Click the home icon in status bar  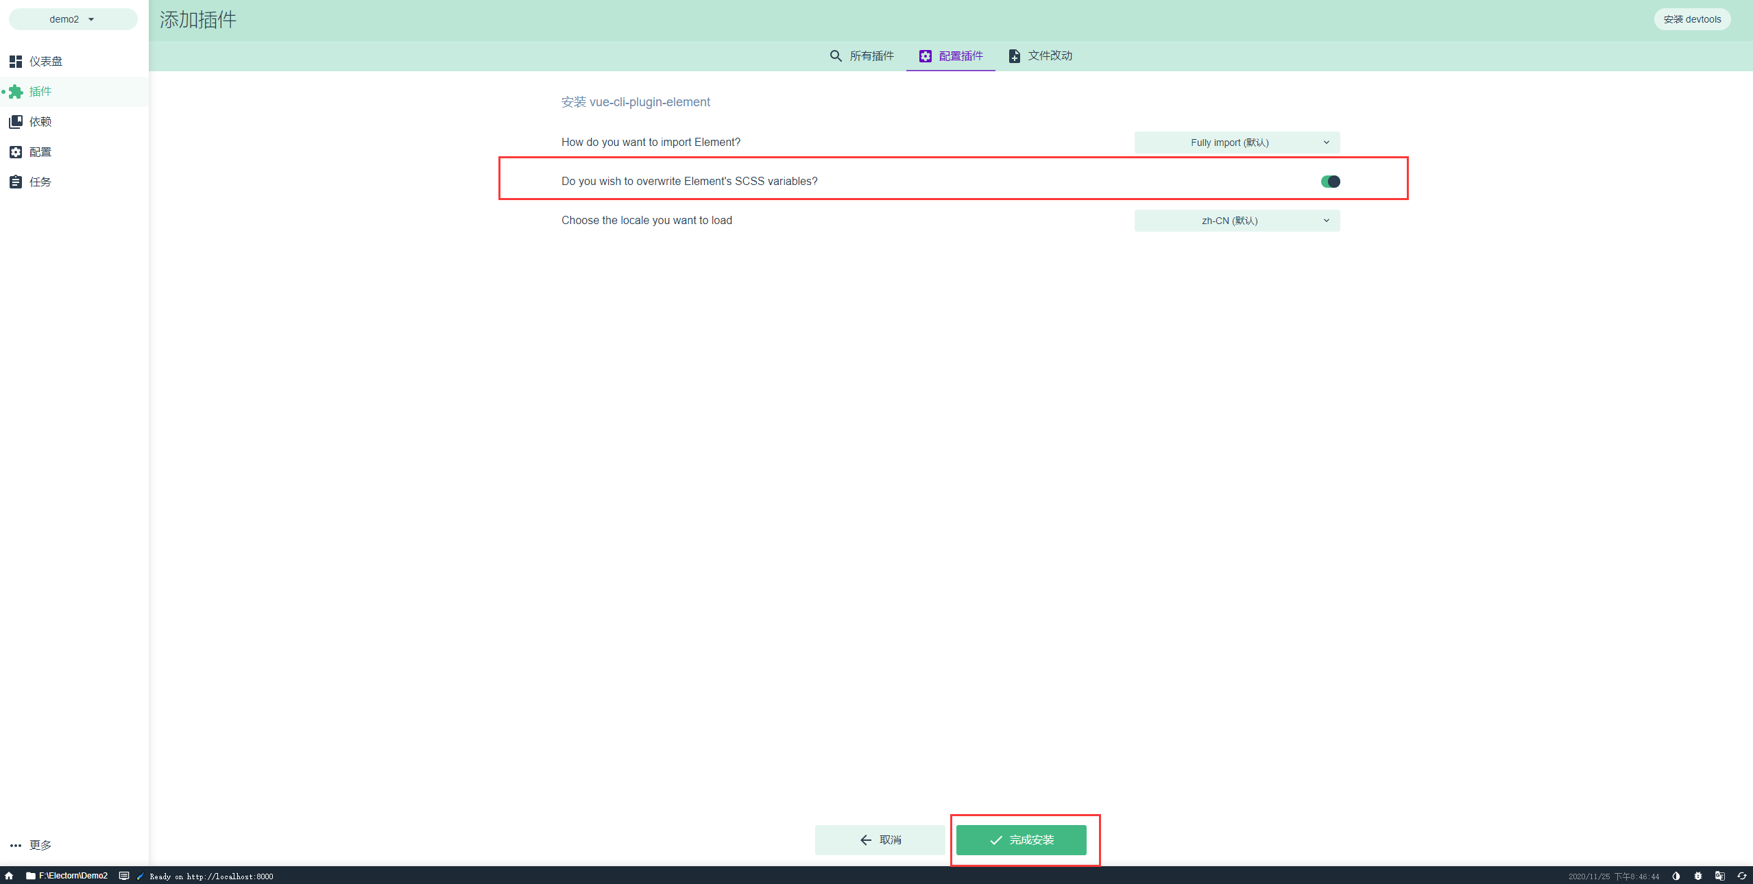click(x=9, y=876)
